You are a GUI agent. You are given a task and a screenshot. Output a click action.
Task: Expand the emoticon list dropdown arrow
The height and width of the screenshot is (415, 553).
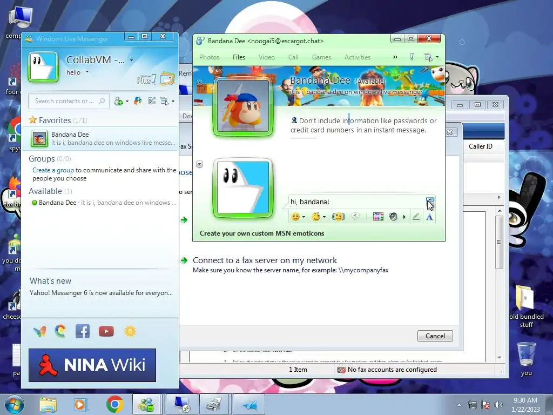[x=304, y=217]
